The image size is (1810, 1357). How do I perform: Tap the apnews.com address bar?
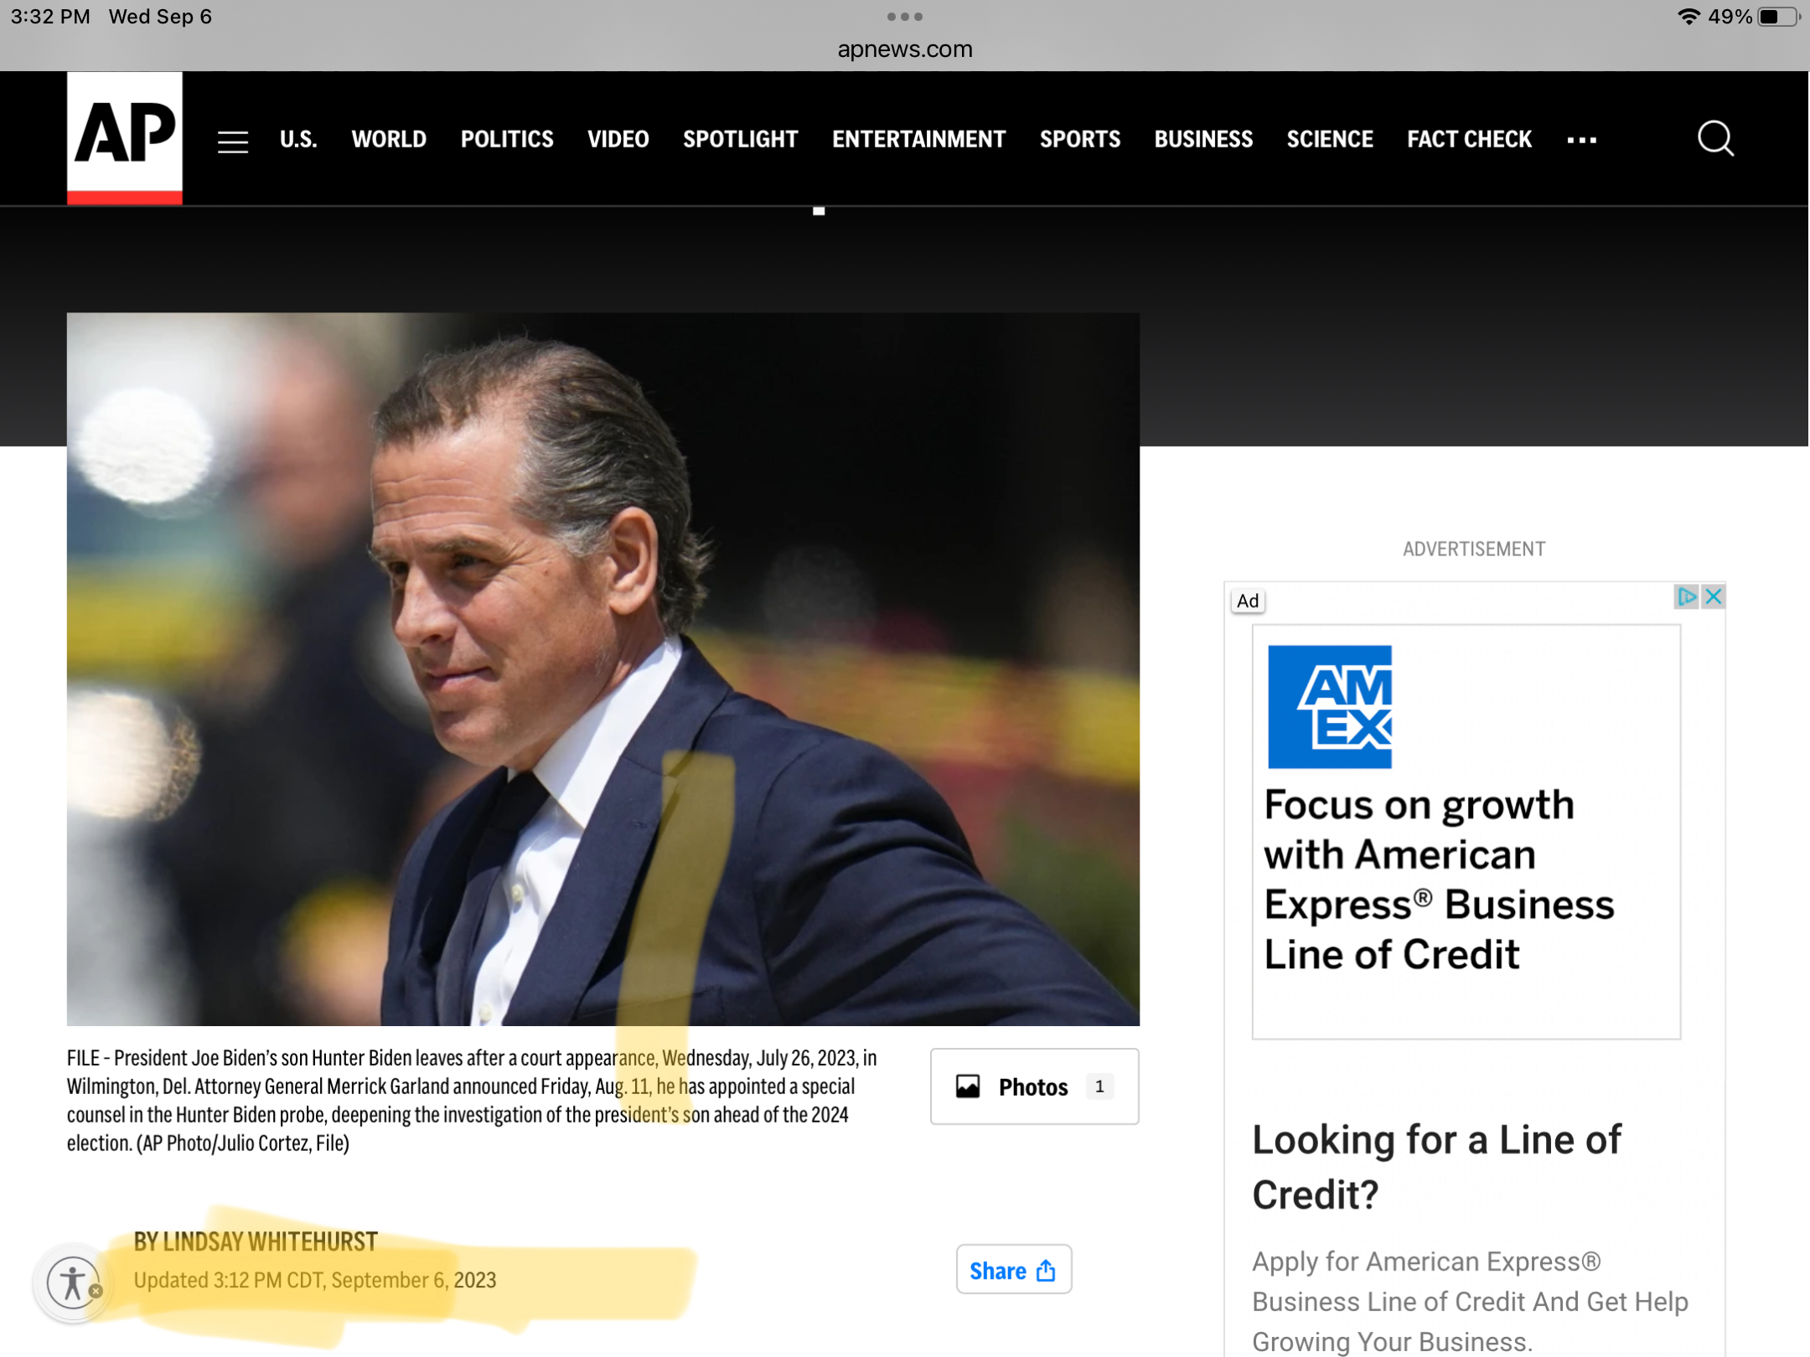(905, 49)
